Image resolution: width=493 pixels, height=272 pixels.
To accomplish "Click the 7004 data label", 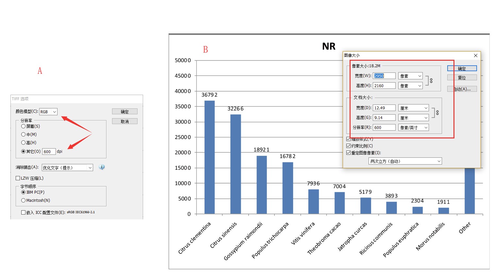I will (339, 186).
